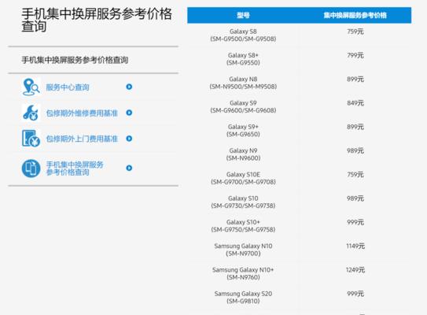
Task: Click the 989元 price for Galaxy S10
Action: coord(355,198)
